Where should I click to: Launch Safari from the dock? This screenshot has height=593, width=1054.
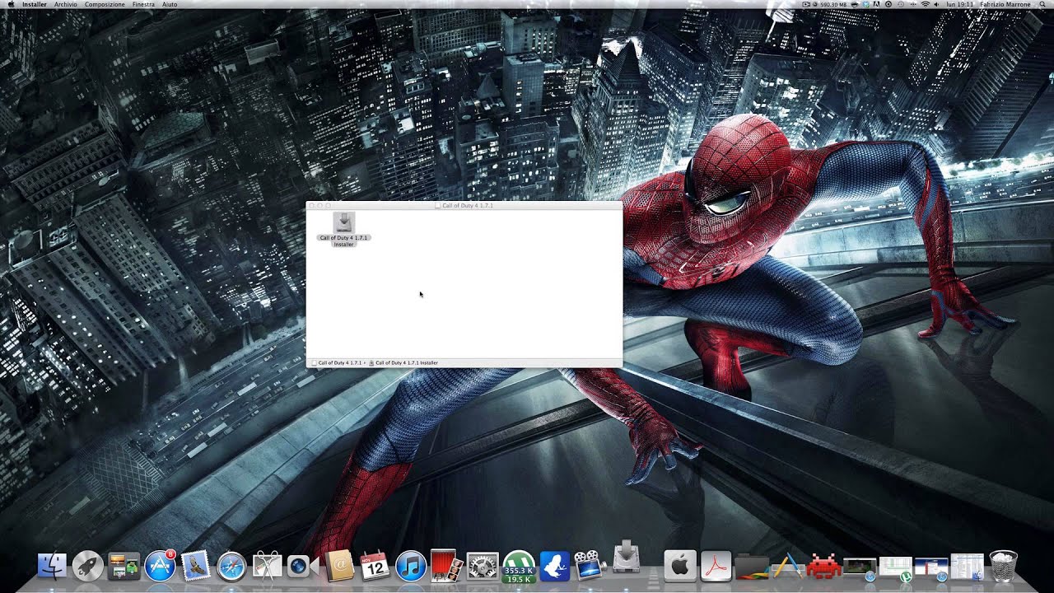pyautogui.click(x=231, y=566)
